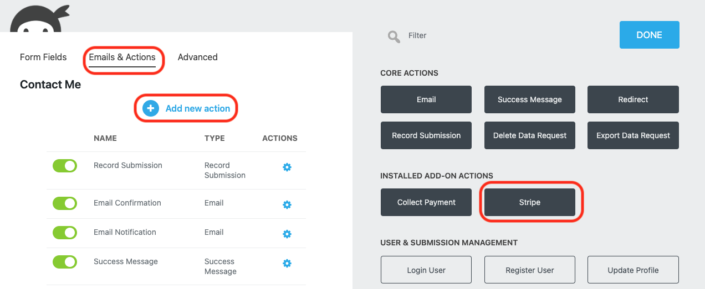
Task: Click the INSTALLED ADD-ON ACTIONS heading
Action: coord(437,176)
